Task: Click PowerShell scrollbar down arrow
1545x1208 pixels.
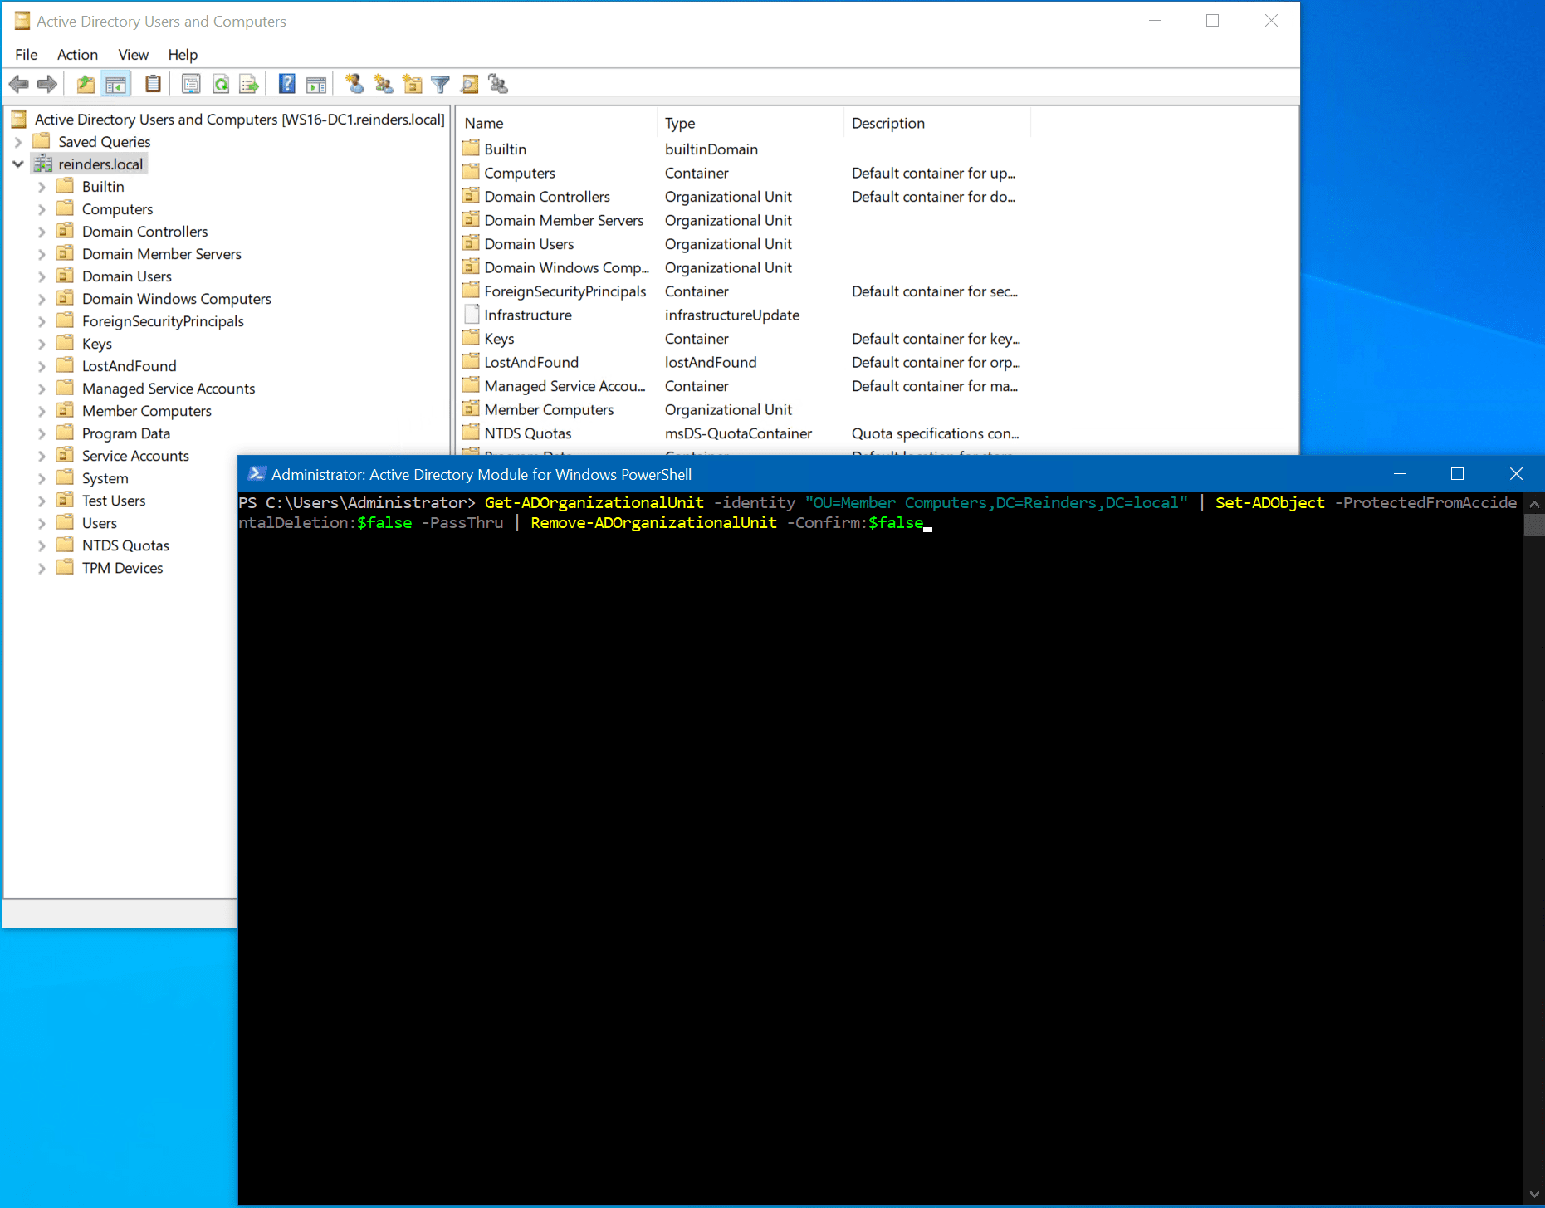Action: point(1534,1195)
